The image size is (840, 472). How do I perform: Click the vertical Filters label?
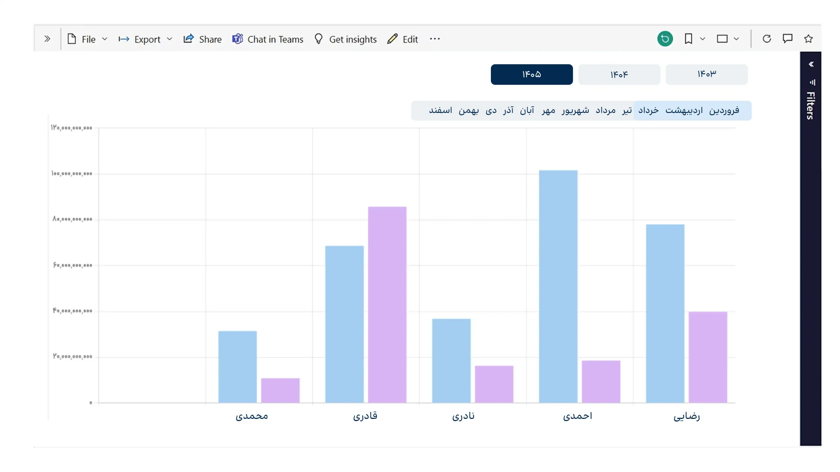[x=811, y=106]
